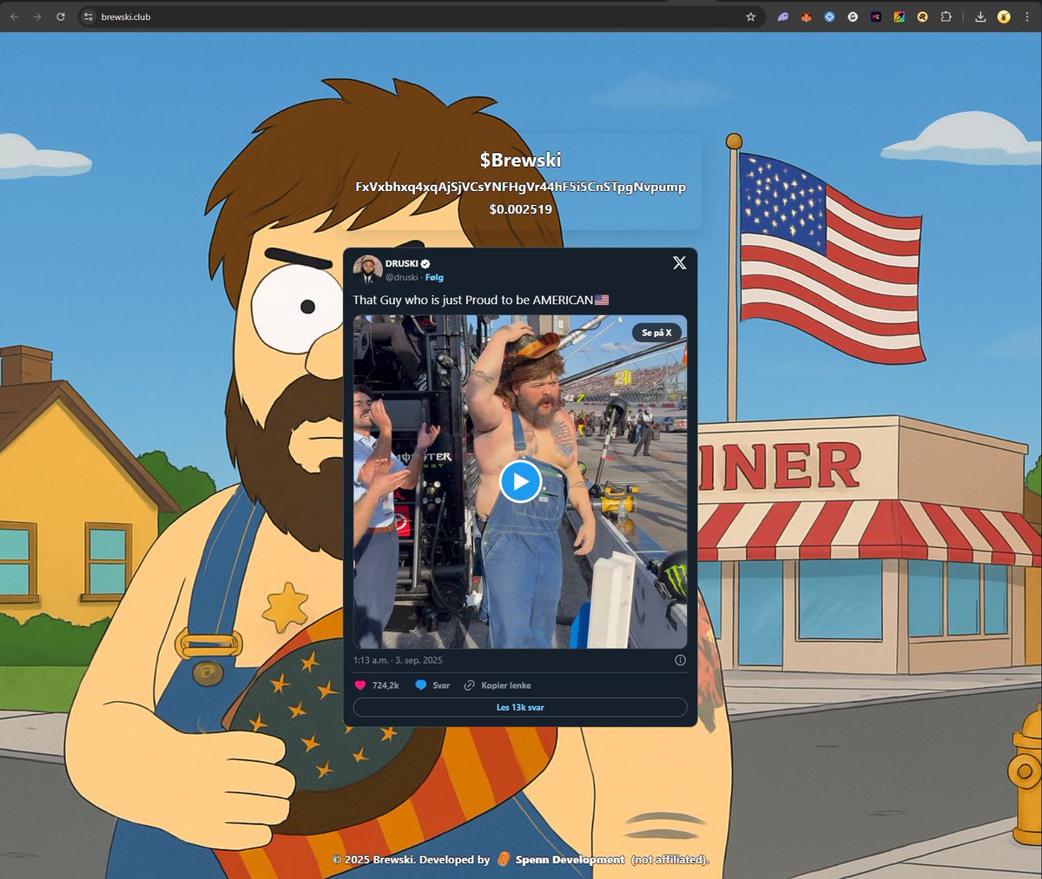
Task: Click the $0.002519 price text
Action: tap(520, 209)
